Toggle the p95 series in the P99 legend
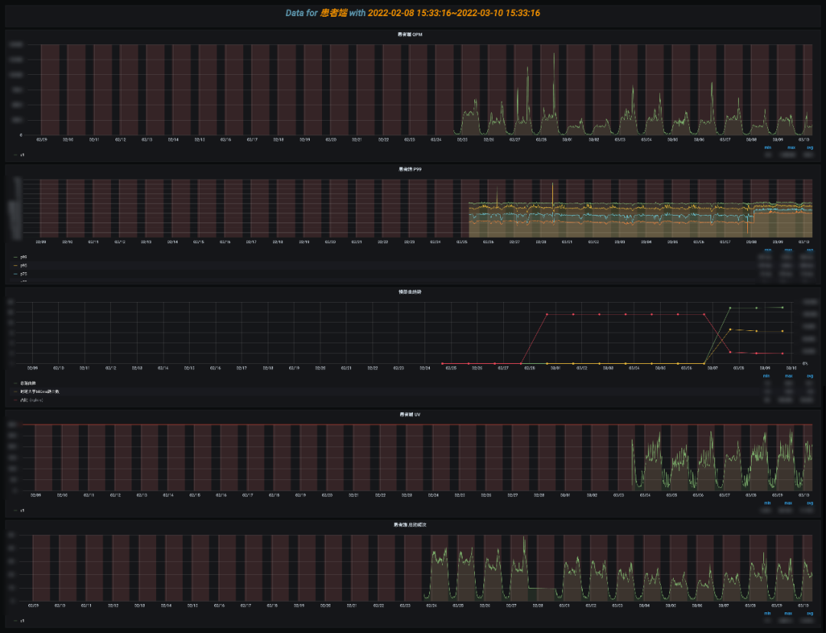Screen dimensions: 826x633 coord(24,265)
